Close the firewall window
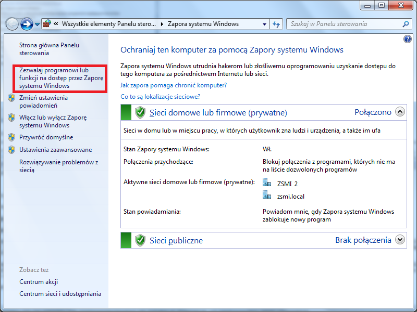Image resolution: width=417 pixels, height=312 pixels. (401, 5)
